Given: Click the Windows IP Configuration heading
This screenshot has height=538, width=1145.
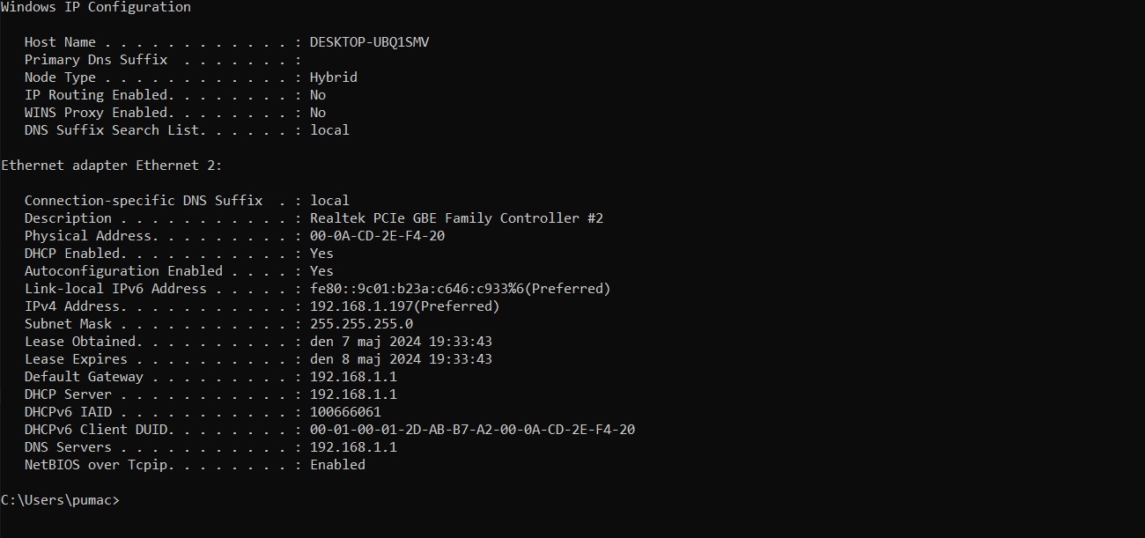Looking at the screenshot, I should click(95, 7).
